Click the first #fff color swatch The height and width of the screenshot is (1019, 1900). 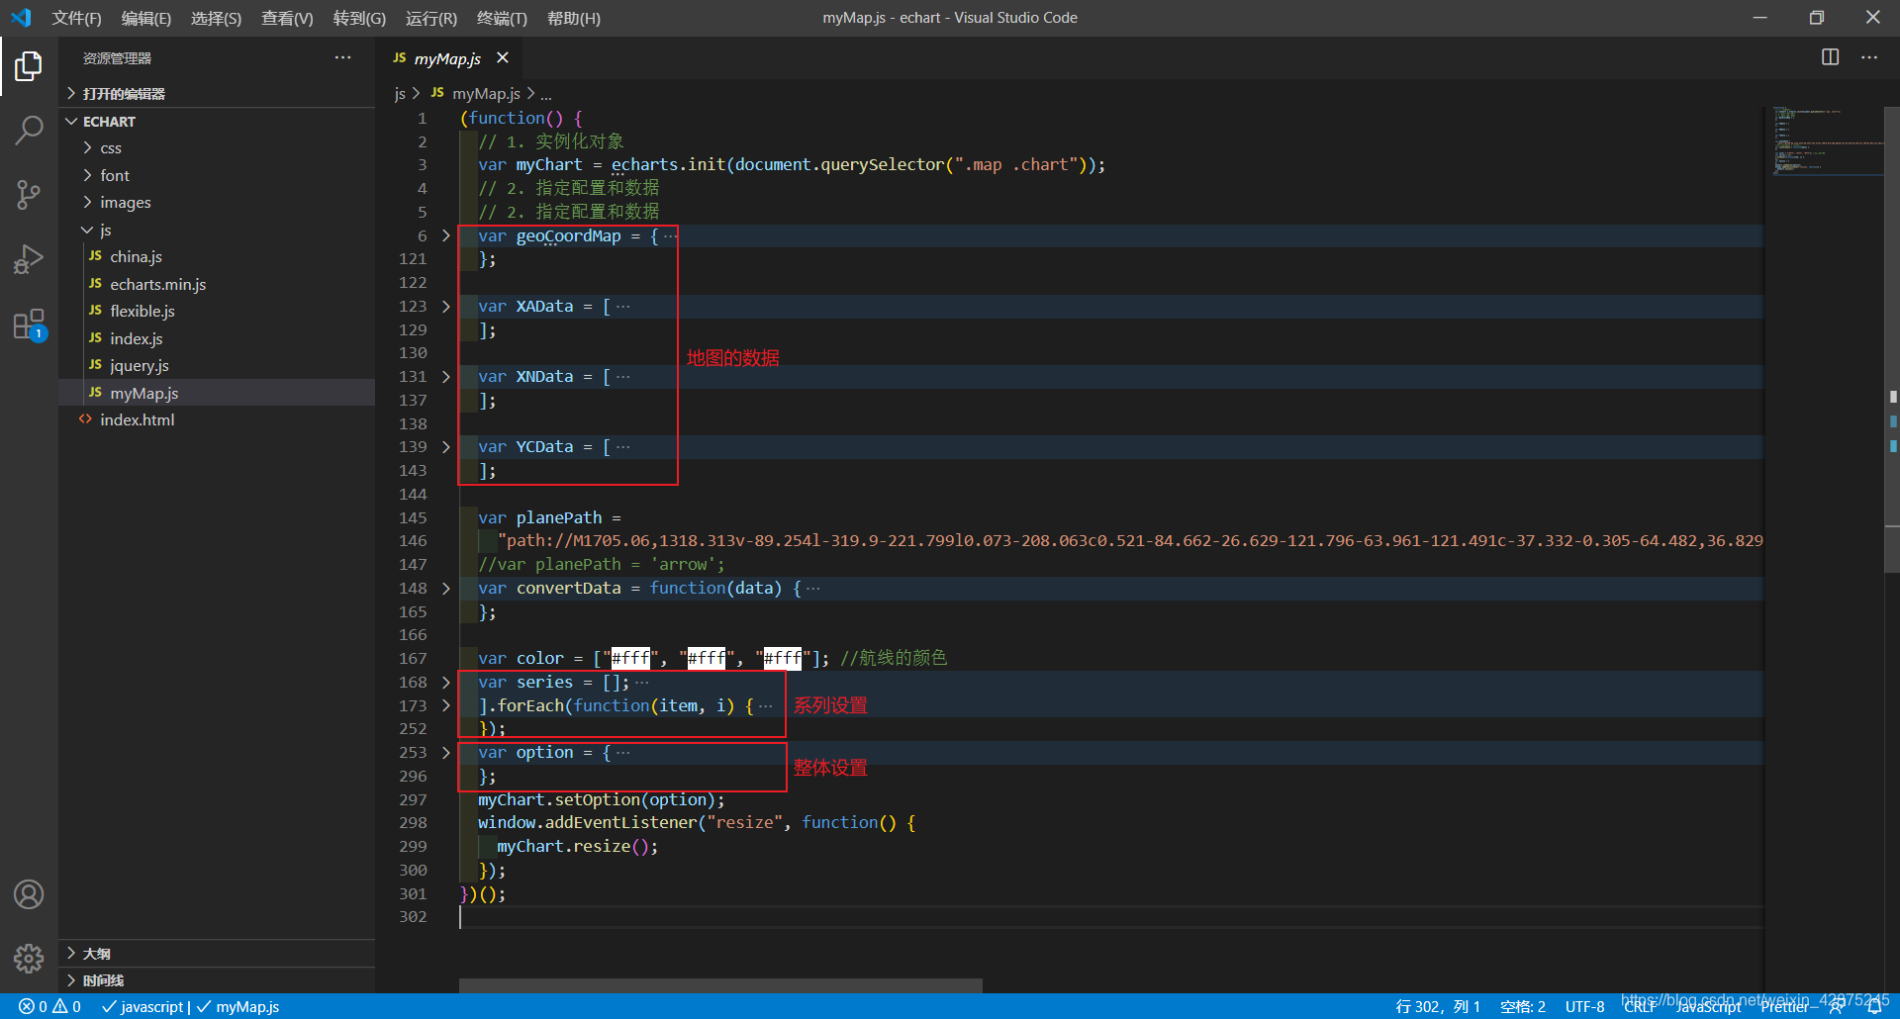pyautogui.click(x=630, y=658)
